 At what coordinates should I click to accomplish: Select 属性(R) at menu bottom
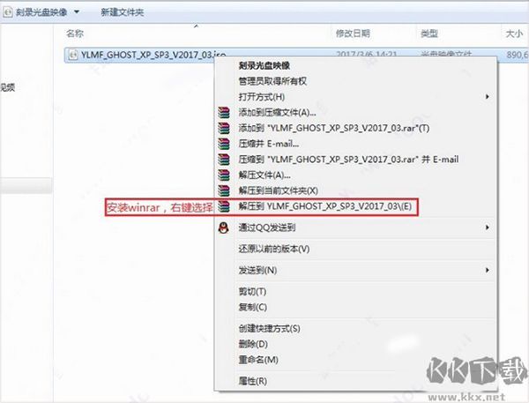coord(253,382)
